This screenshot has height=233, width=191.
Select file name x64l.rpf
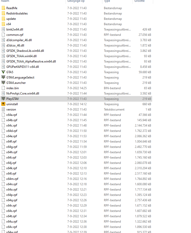coord(11,174)
